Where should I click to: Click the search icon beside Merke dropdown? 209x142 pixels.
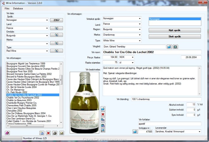[x=56, y=43]
